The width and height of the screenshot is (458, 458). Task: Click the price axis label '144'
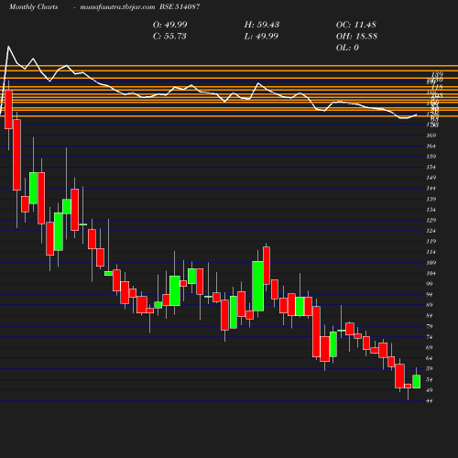pos(431,188)
